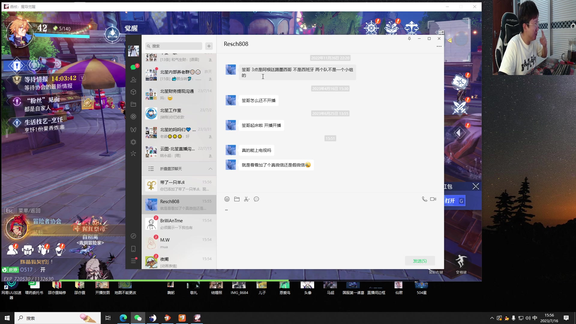This screenshot has height=324, width=576.
Task: Open the crossed swords icon in game
Action: (x=460, y=108)
